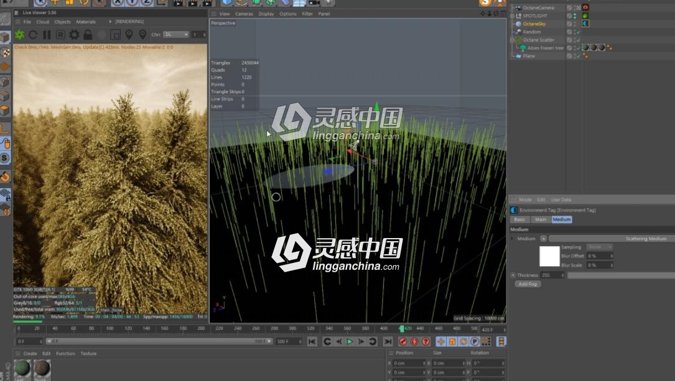
Task: Toggle OctaneSky visibility dots
Action: [575, 24]
